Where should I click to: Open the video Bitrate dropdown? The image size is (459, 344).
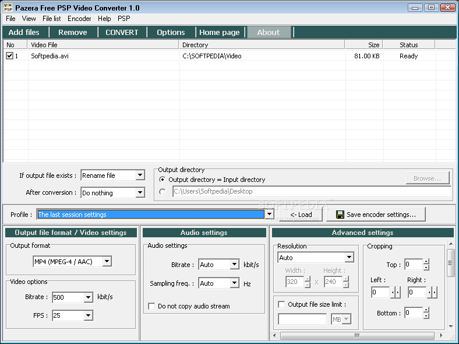coord(88,297)
